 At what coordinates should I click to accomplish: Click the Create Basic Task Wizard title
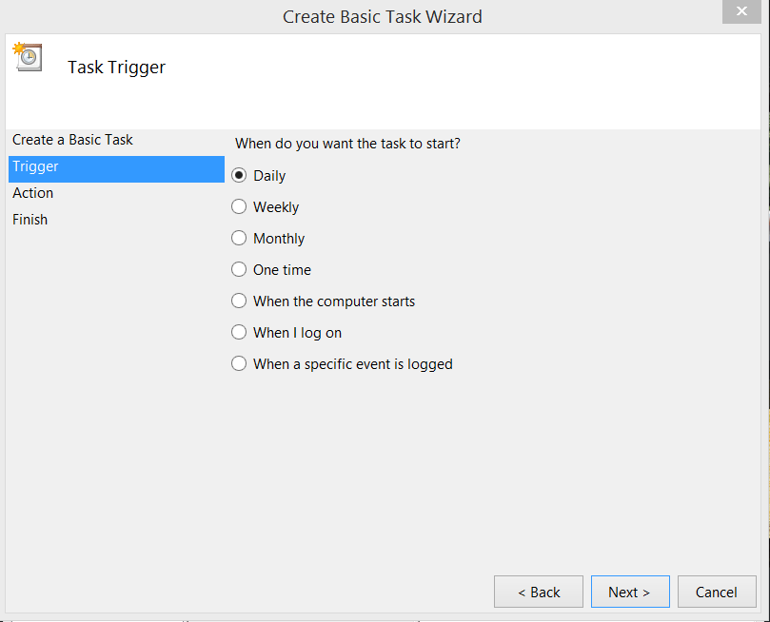point(383,17)
